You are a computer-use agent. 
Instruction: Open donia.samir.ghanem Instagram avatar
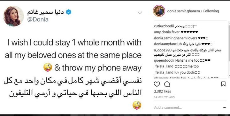(x=159, y=11)
